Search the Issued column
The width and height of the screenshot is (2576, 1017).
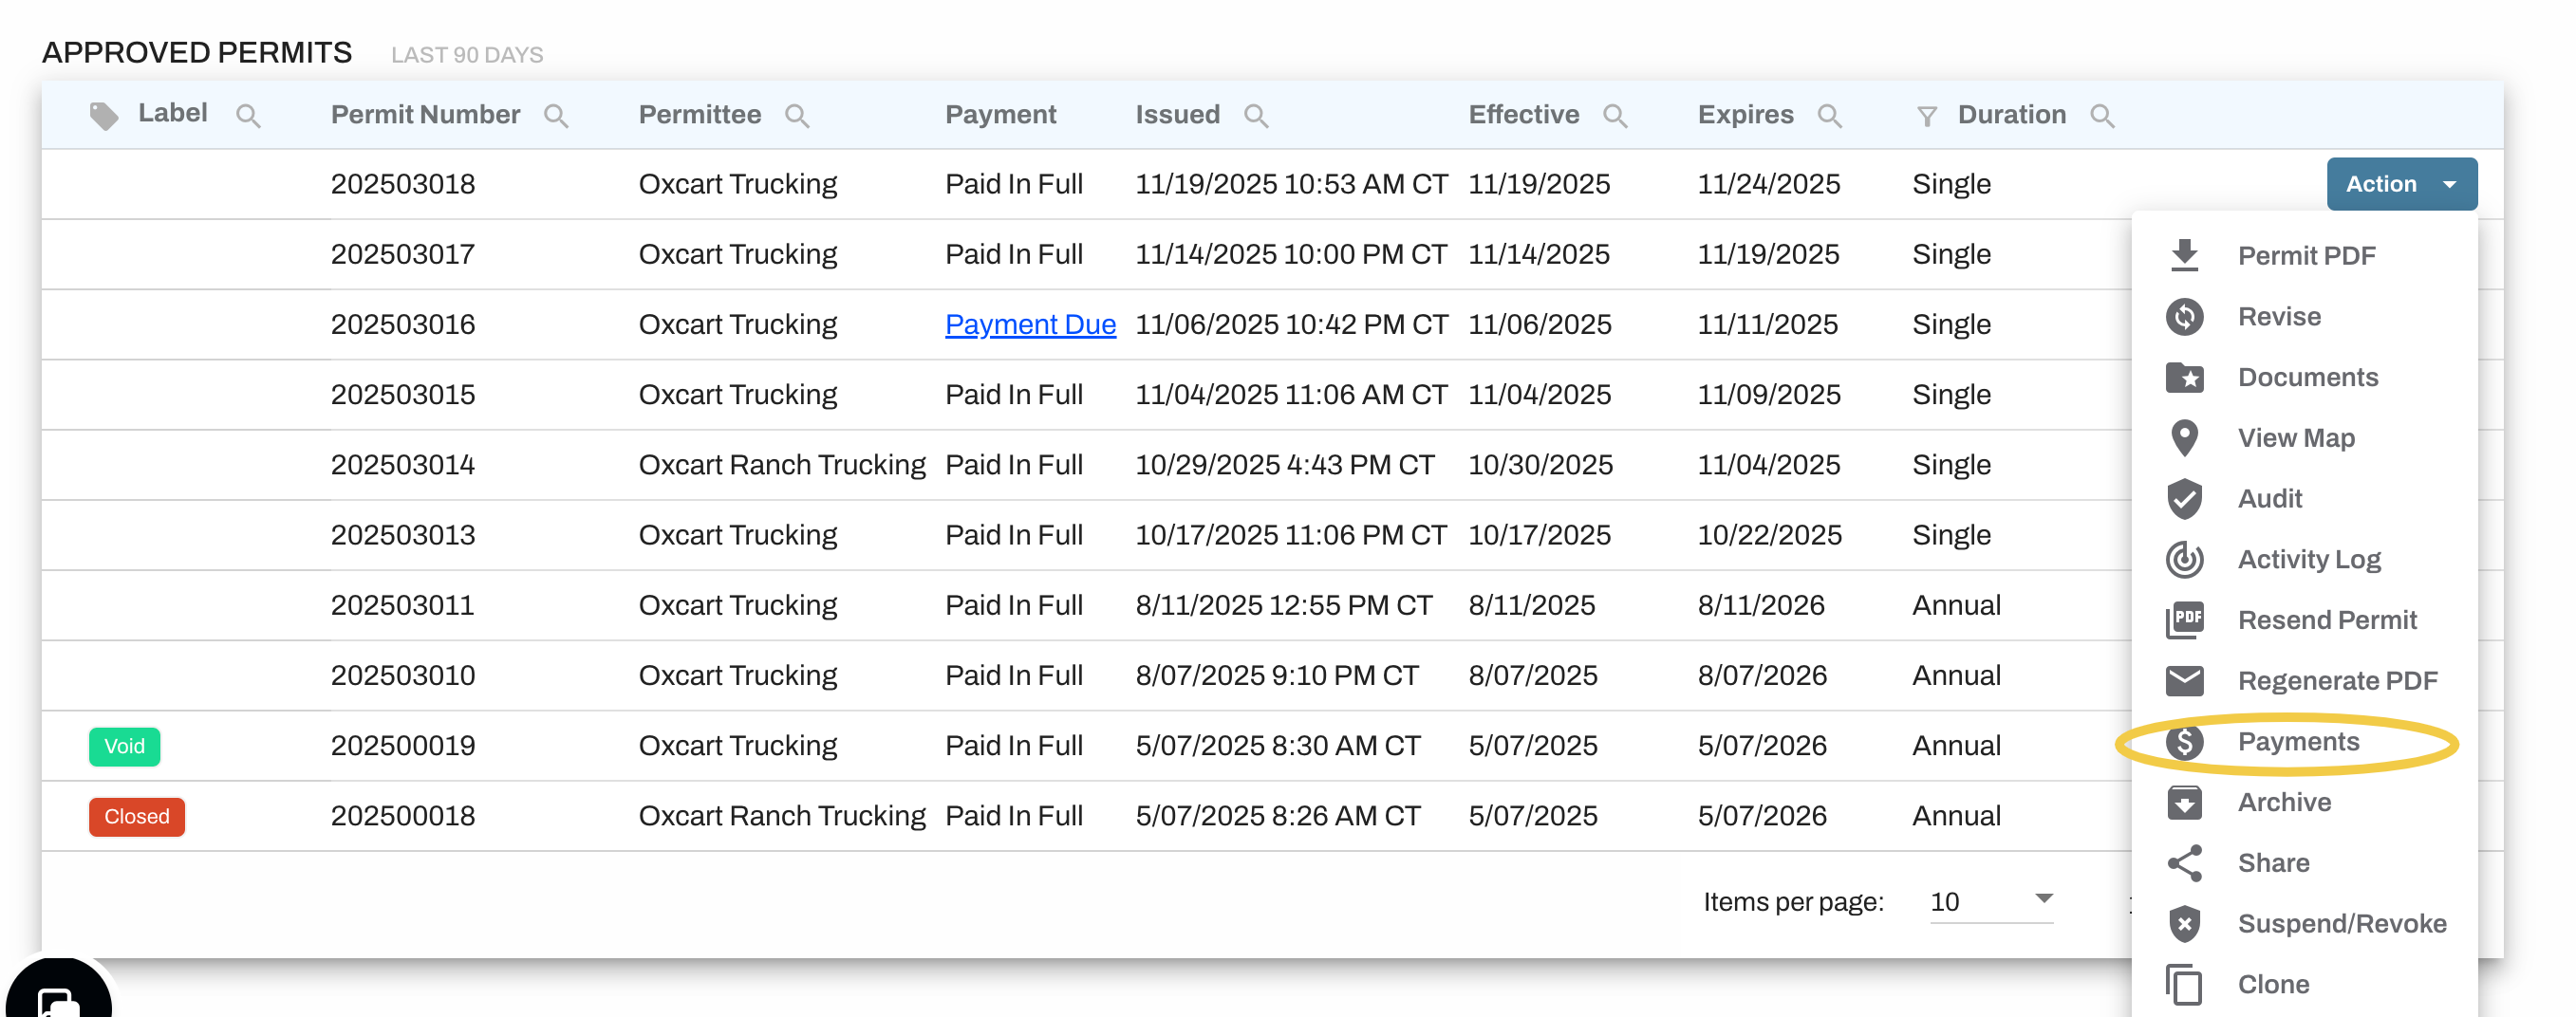[x=1256, y=116]
